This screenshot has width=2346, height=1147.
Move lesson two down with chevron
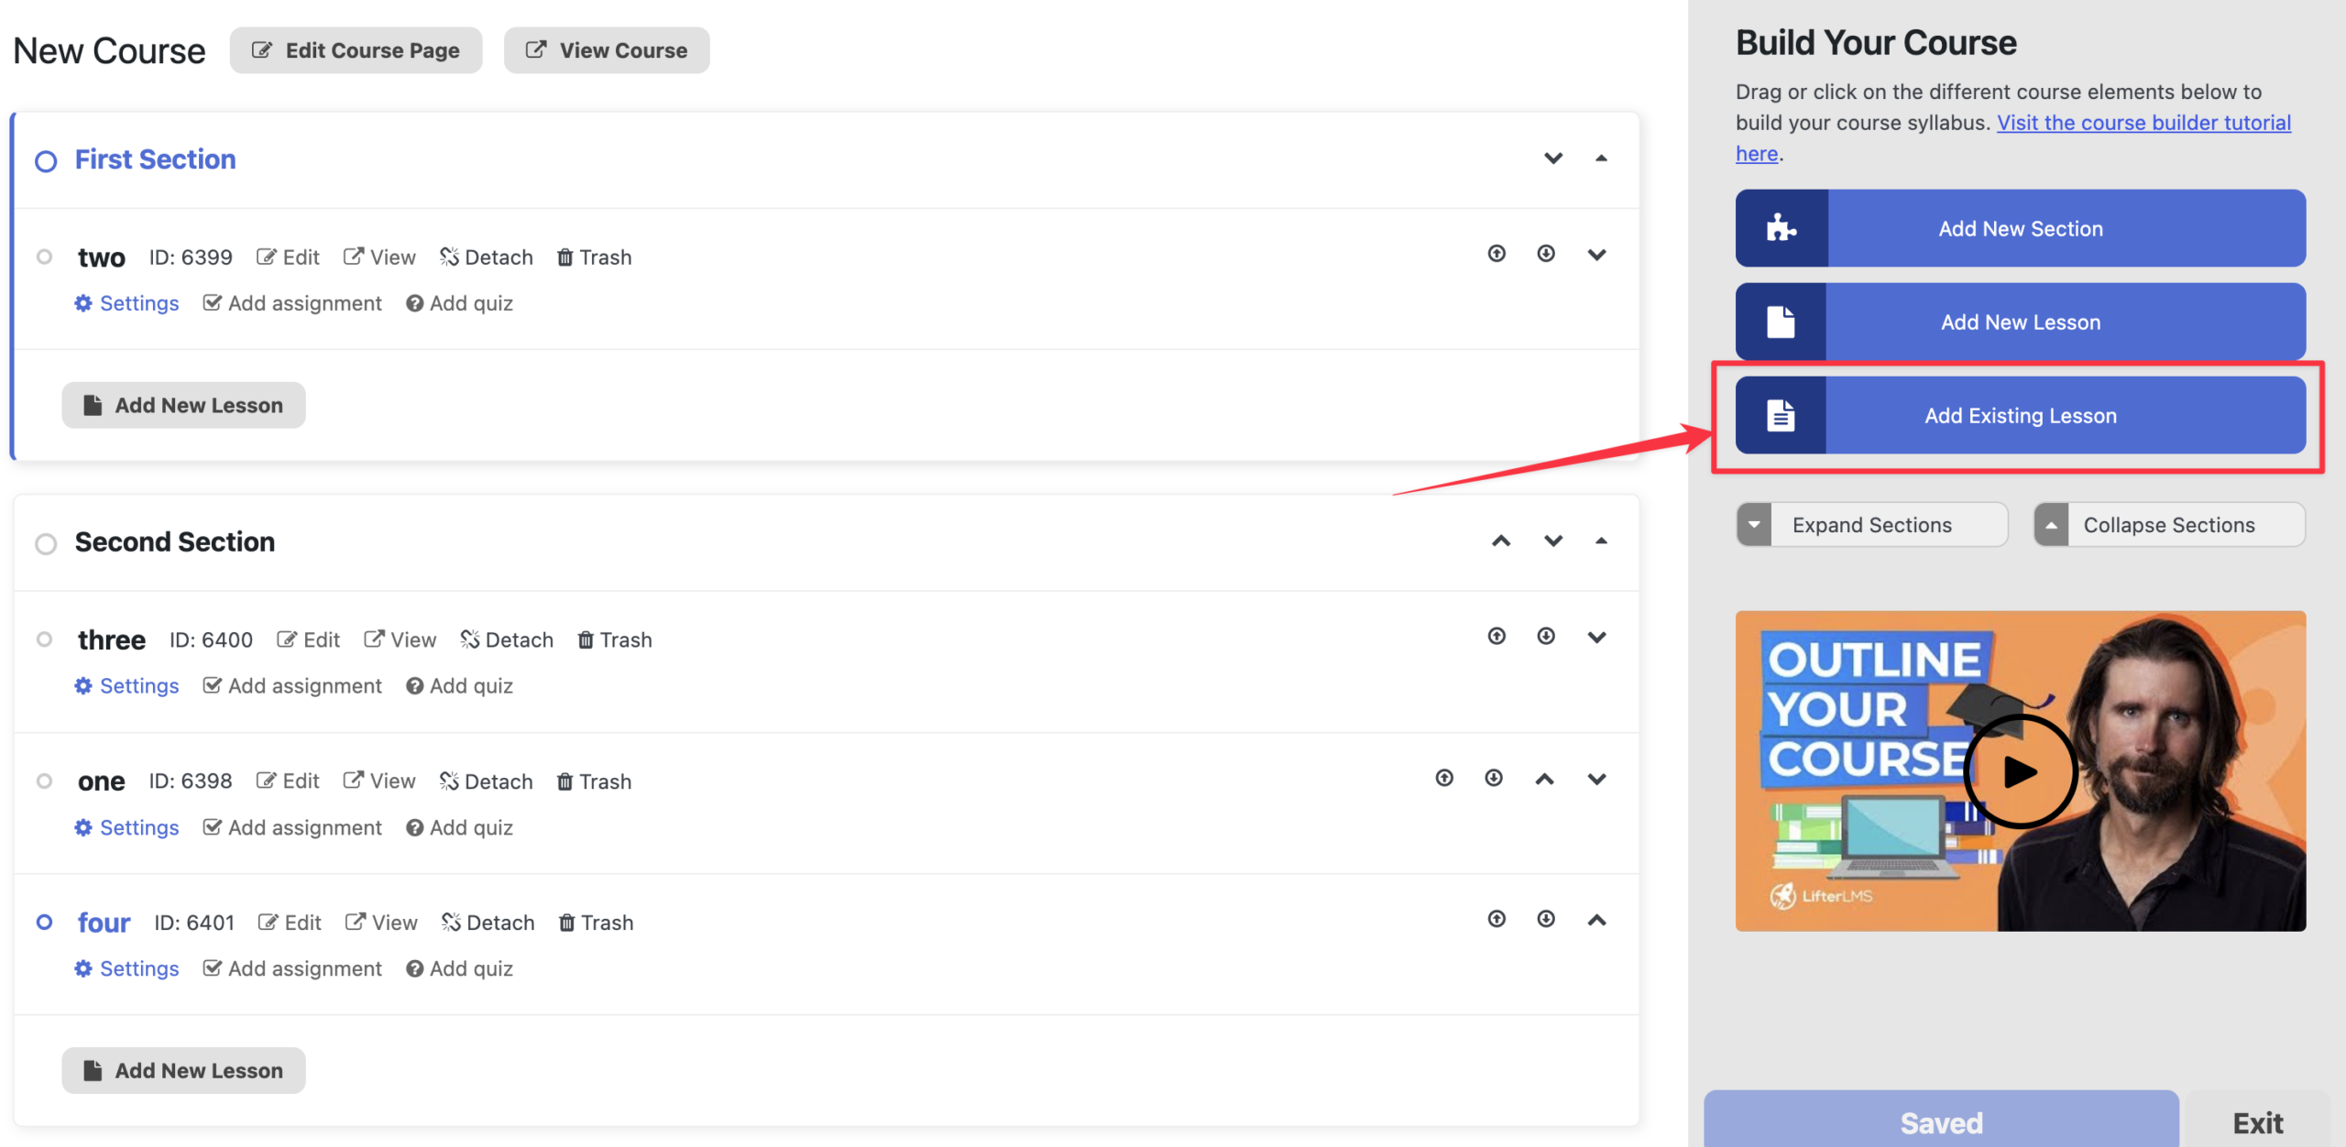pyautogui.click(x=1597, y=255)
